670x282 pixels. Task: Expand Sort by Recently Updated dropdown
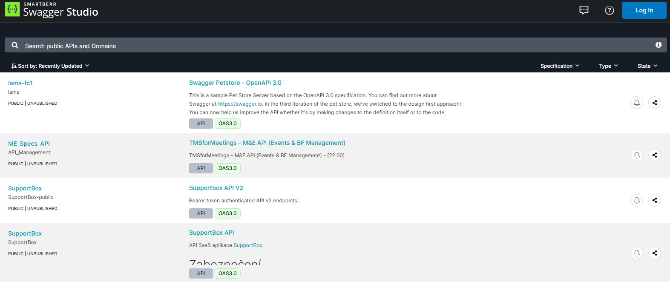click(50, 66)
